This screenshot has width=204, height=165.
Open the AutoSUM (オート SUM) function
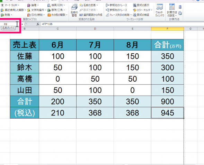coord(10,5)
